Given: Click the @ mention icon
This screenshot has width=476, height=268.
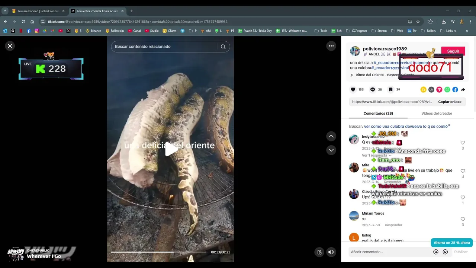Looking at the screenshot, I should point(436,252).
